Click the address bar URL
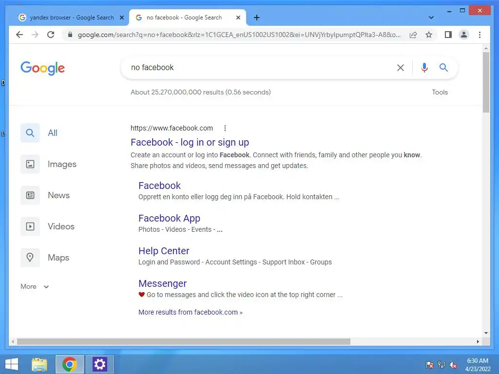The height and width of the screenshot is (374, 499). pos(239,35)
